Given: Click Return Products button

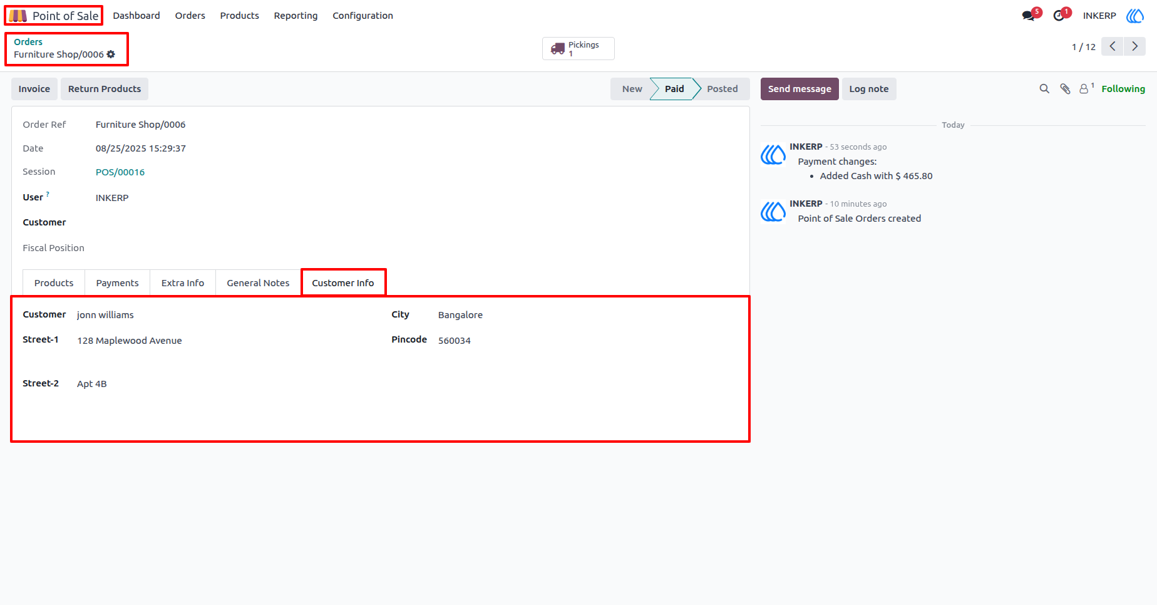Looking at the screenshot, I should tap(105, 89).
